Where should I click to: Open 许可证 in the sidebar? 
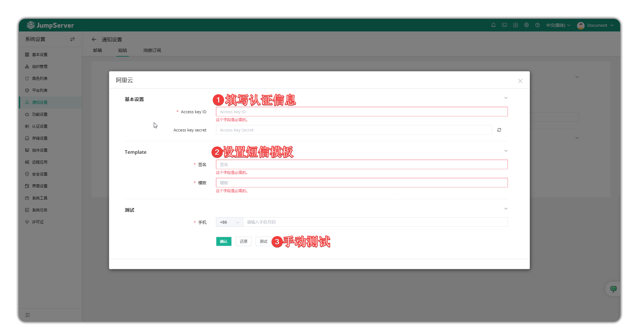pyautogui.click(x=50, y=222)
